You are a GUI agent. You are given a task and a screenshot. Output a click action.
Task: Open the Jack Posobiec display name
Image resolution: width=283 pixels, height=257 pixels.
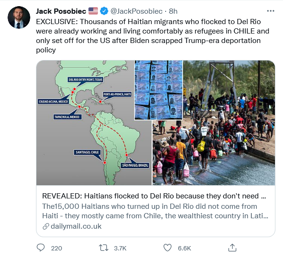click(x=61, y=11)
